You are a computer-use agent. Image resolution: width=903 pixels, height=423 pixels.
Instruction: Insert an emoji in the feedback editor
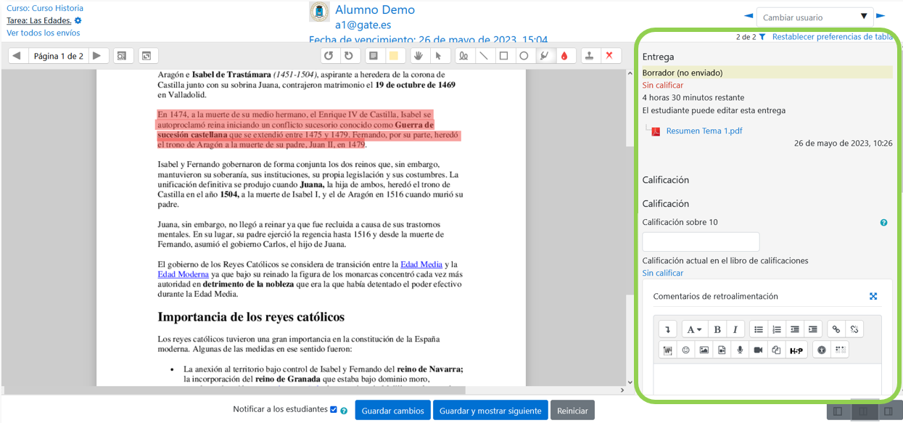click(x=686, y=350)
